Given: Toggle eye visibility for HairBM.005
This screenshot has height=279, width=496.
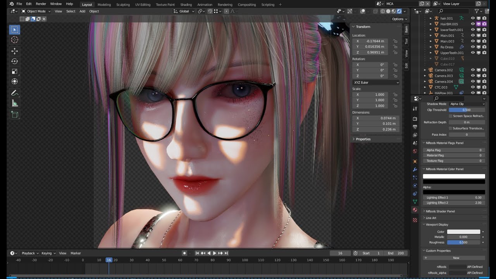Looking at the screenshot, I should point(472,24).
